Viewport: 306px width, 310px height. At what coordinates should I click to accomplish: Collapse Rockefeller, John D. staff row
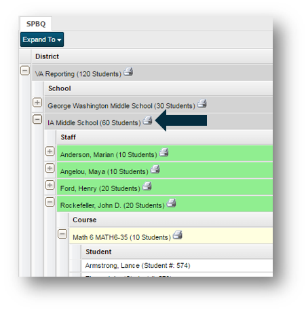click(50, 202)
